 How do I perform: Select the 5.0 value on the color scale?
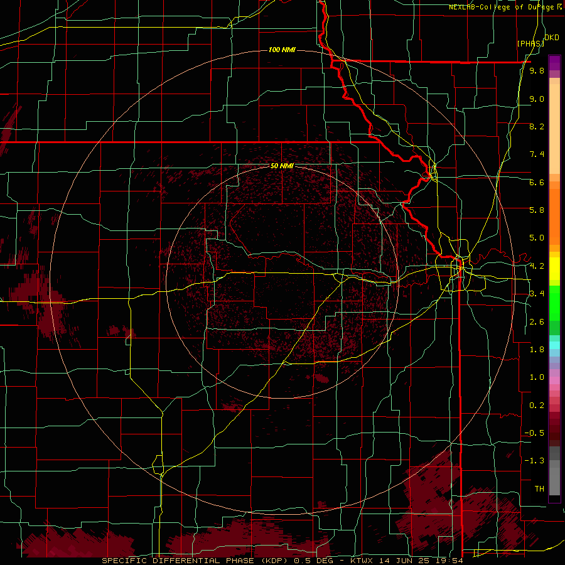click(x=537, y=238)
